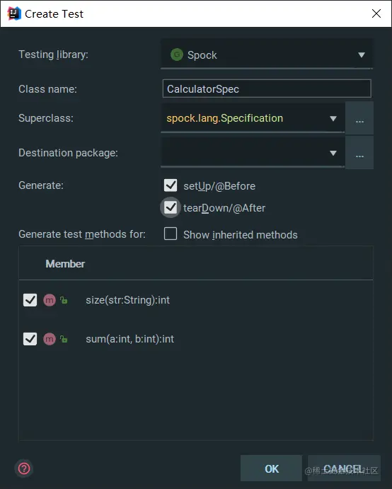392x489 pixels.
Task: Open the Superclass browse ellipsis button
Action: point(359,118)
